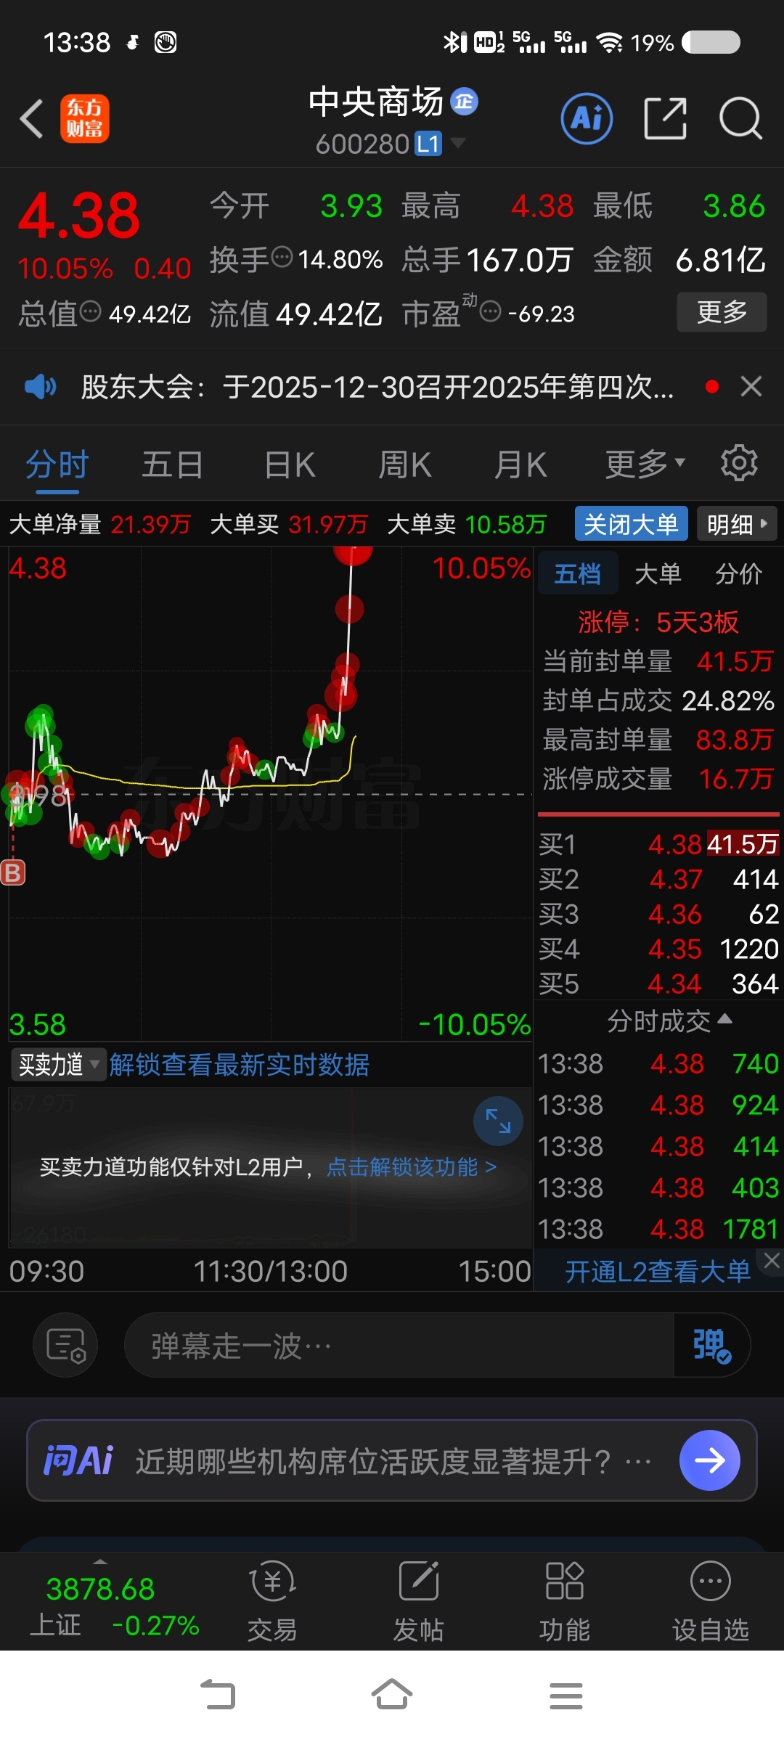Tap the share export icon
Viewport: 784px width, 1742px height.
coord(666,118)
